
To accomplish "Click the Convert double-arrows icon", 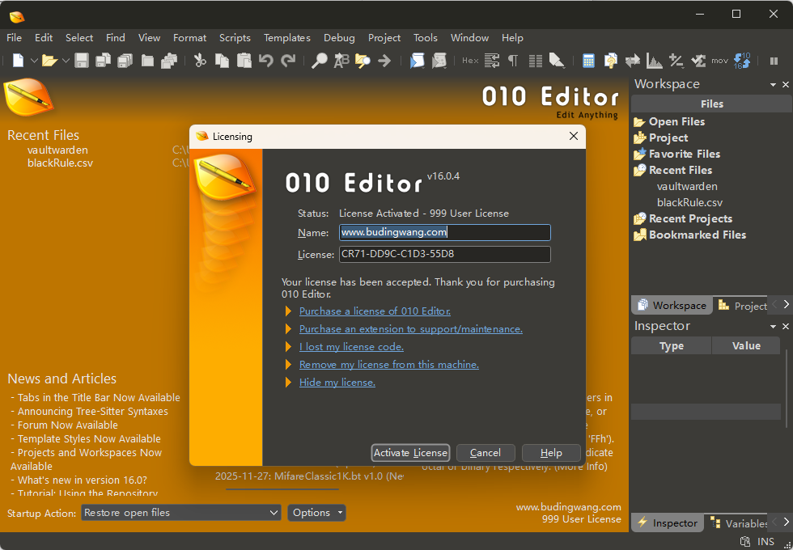I will [x=632, y=61].
